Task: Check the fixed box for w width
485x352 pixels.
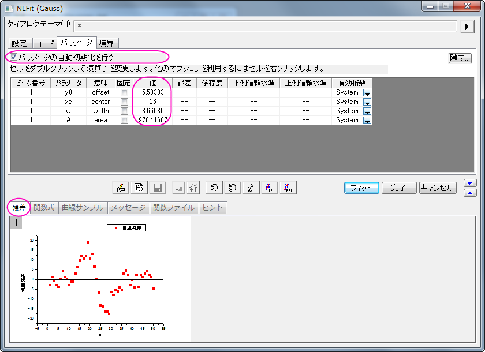Action: (124, 111)
